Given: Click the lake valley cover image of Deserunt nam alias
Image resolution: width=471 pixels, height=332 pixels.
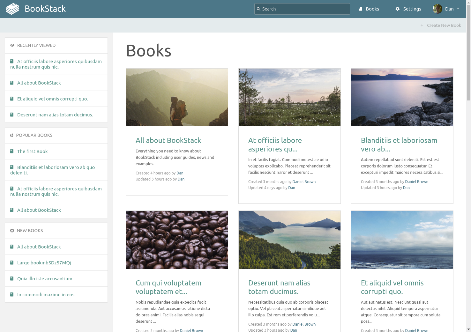Looking at the screenshot, I should pos(289,240).
